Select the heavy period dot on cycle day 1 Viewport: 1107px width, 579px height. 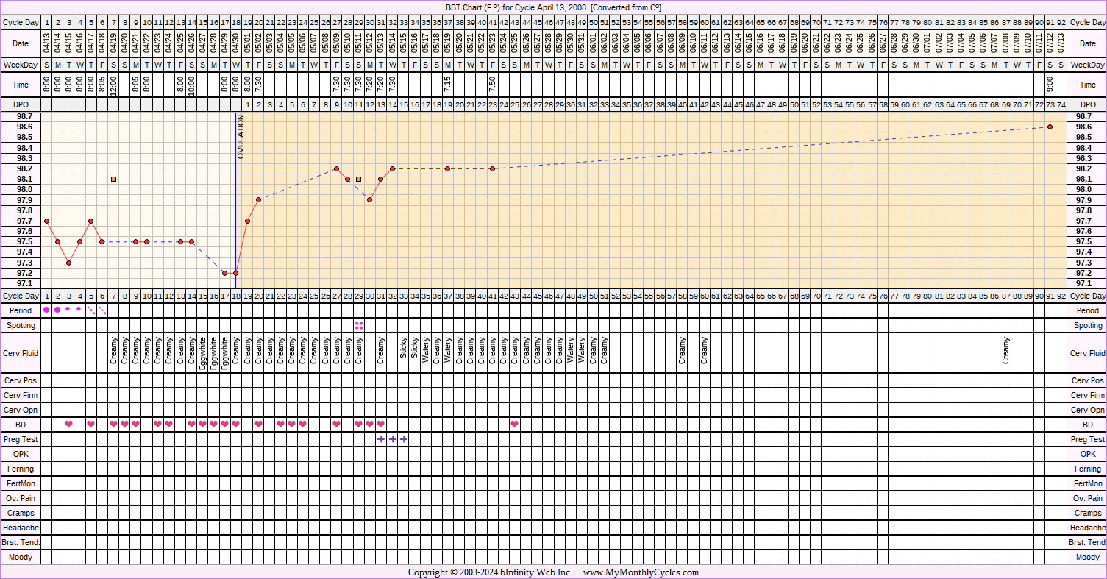pyautogui.click(x=46, y=310)
